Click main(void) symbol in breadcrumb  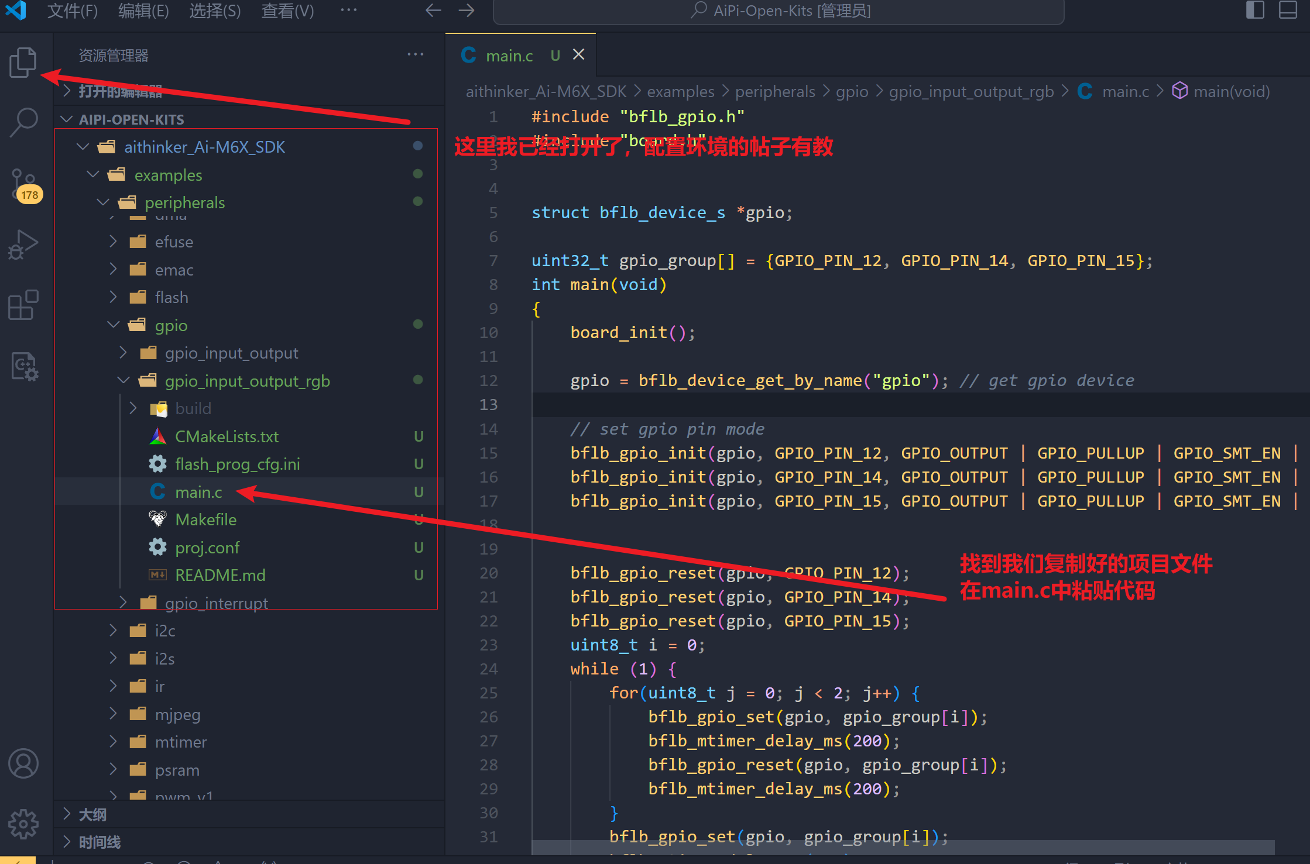point(1221,92)
